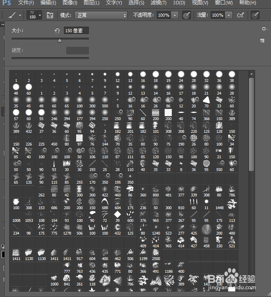This screenshot has height=297, width=271.
Task: Click the brush list scrollbar thumb
Action: coord(251,124)
